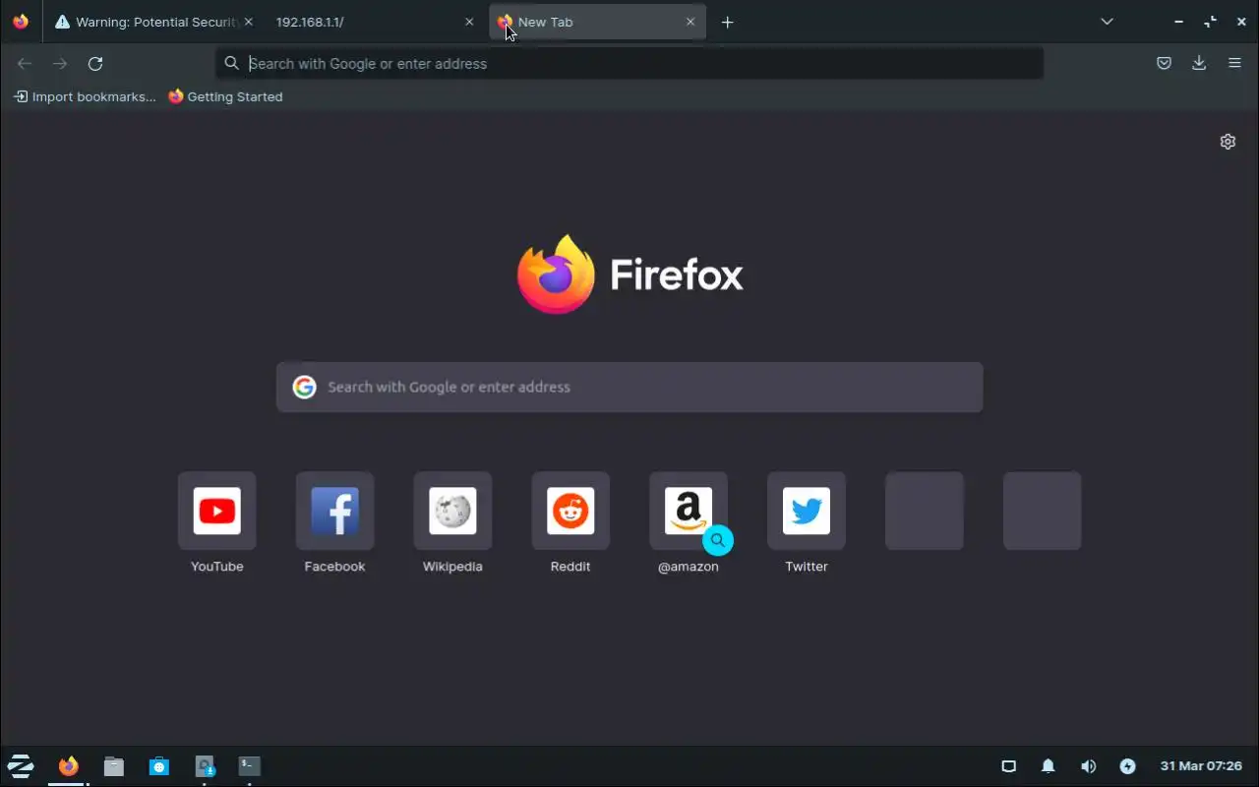Open the Firefox application menu

click(1234, 63)
